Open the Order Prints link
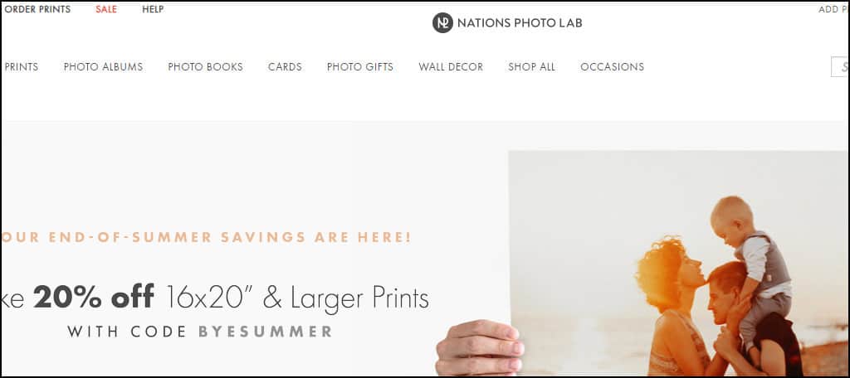Viewport: 850px width, 378px height. tap(37, 9)
